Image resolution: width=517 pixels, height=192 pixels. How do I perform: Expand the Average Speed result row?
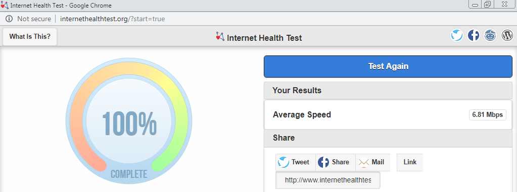coord(388,115)
